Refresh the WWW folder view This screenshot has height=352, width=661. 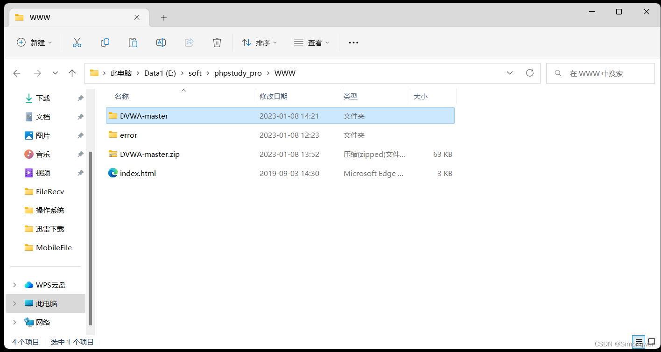[x=529, y=73]
